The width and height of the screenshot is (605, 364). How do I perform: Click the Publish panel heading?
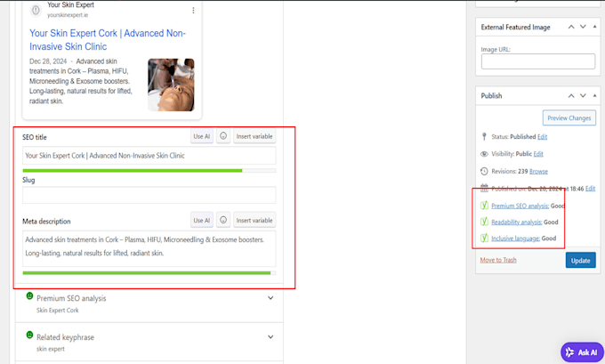click(491, 96)
